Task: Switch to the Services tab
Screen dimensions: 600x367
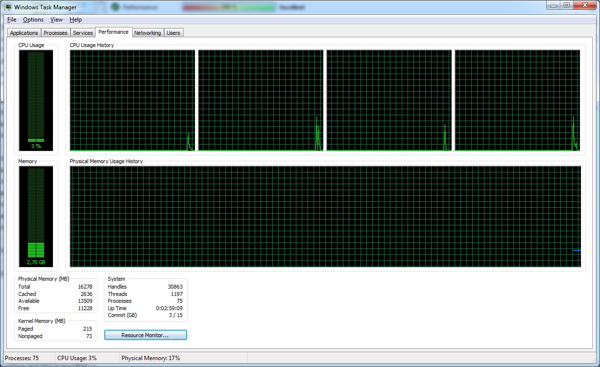Action: (83, 33)
